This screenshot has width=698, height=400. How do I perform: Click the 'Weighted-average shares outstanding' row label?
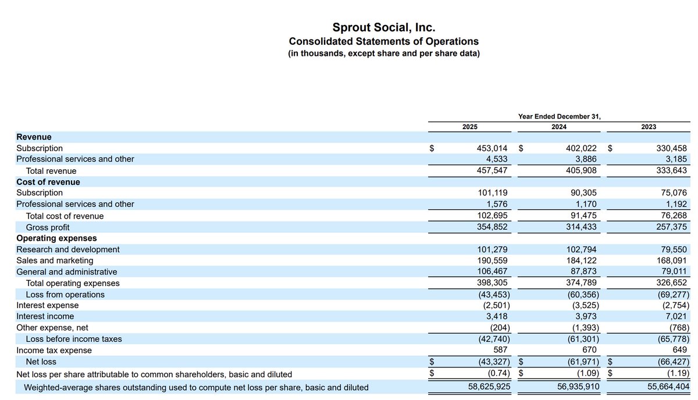[x=195, y=387]
